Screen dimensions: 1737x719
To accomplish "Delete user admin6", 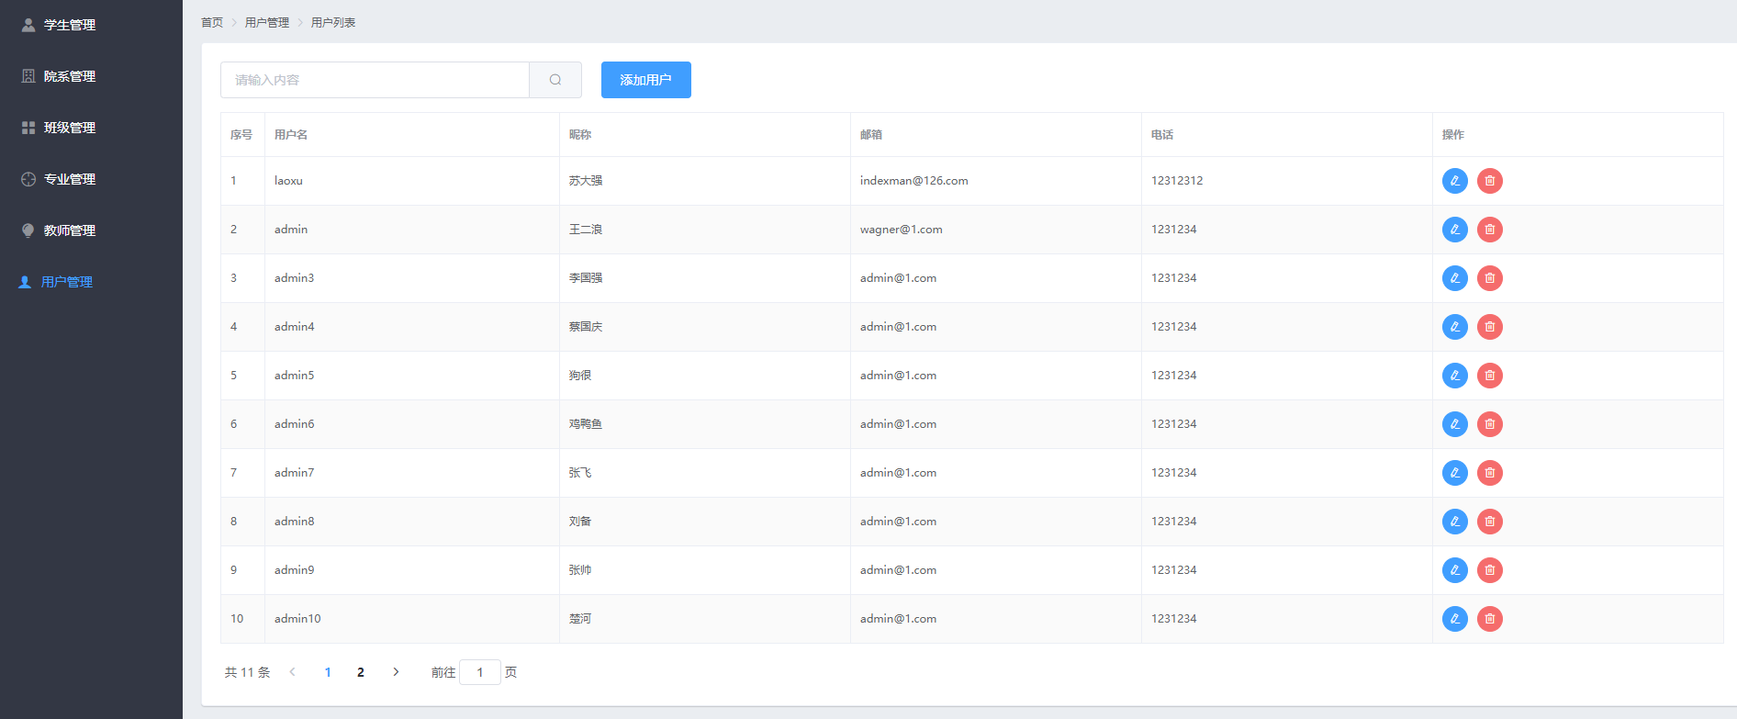I will pos(1489,424).
